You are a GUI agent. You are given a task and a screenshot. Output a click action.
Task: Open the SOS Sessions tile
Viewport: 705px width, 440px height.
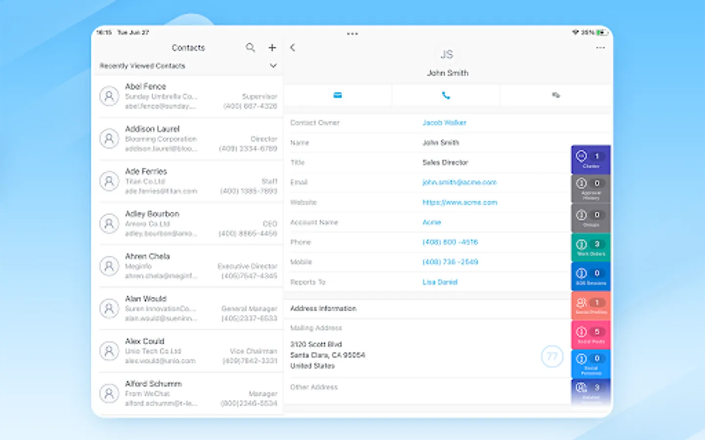pyautogui.click(x=591, y=276)
